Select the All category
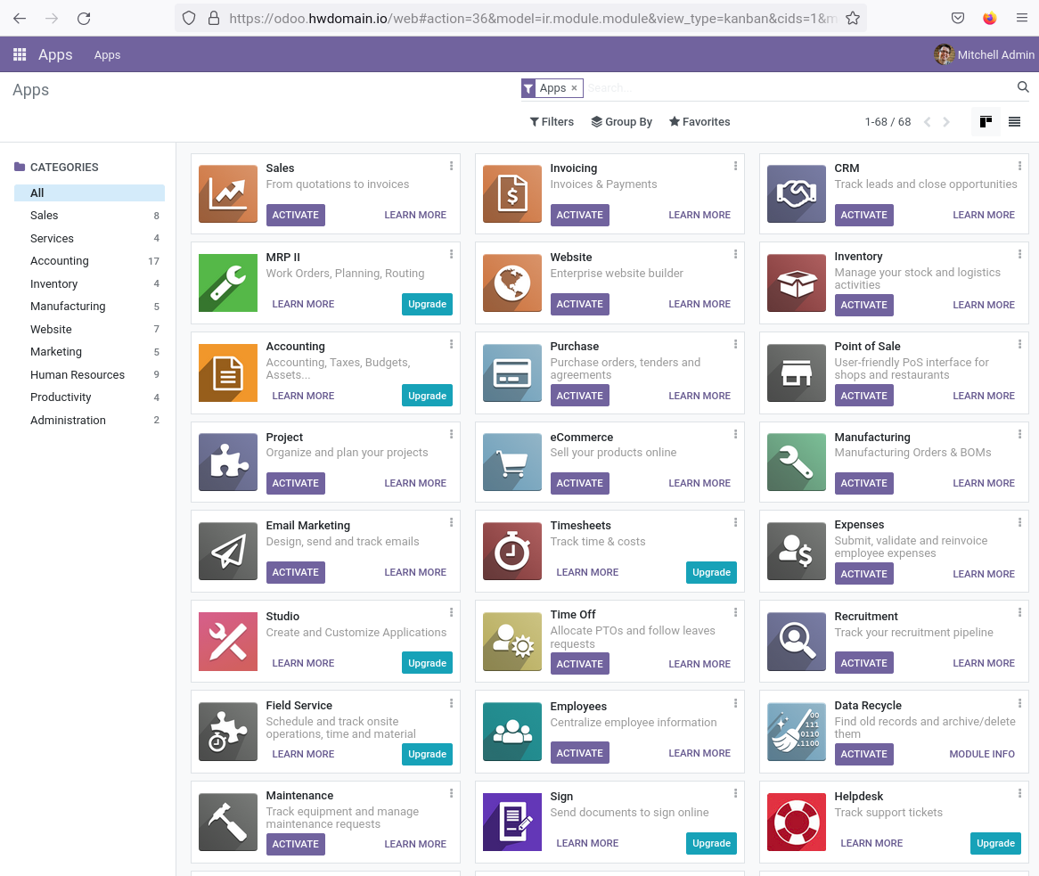The width and height of the screenshot is (1039, 876). tap(89, 192)
